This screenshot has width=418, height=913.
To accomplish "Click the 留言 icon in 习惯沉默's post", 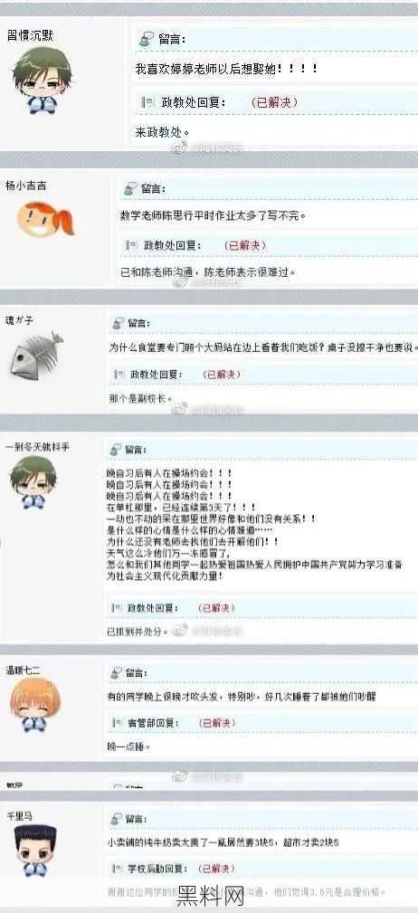I will [x=146, y=40].
